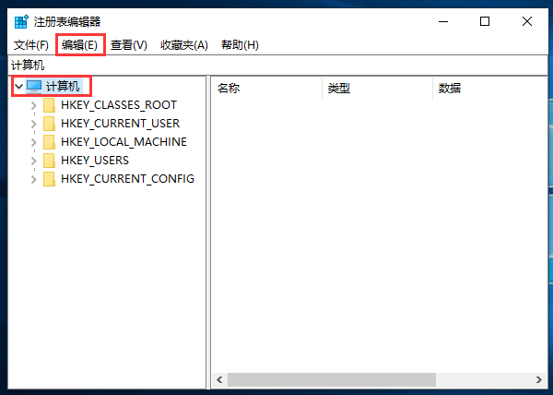Open the 编辑(E) menu
The width and height of the screenshot is (553, 395).
click(x=79, y=45)
